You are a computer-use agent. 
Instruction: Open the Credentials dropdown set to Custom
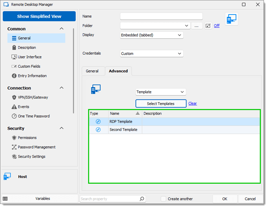[152, 54]
